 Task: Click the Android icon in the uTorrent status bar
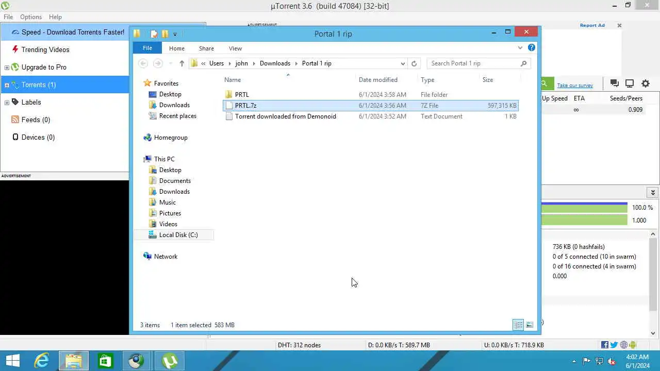pyautogui.click(x=633, y=345)
